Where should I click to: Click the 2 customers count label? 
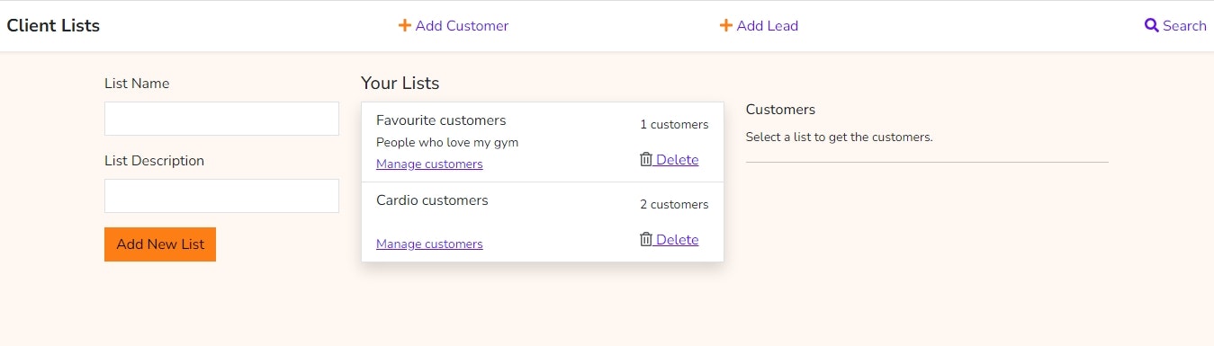(674, 205)
